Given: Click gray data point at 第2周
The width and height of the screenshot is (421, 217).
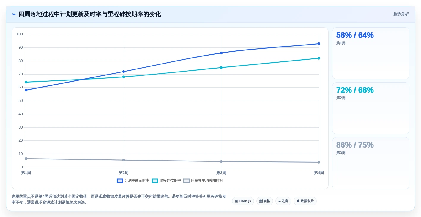Looking at the screenshot, I should (124, 160).
